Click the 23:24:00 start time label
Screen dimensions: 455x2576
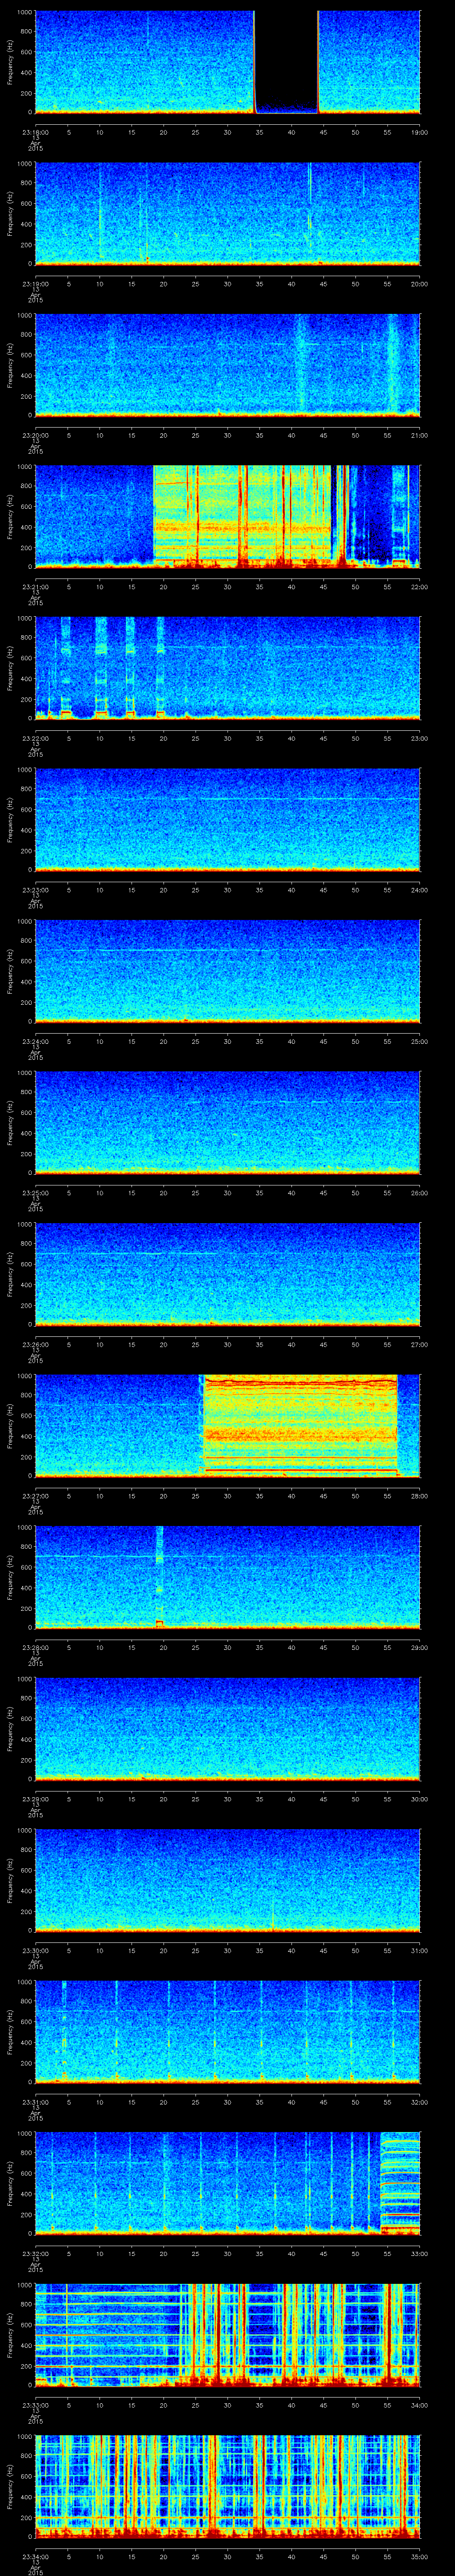[35, 1041]
